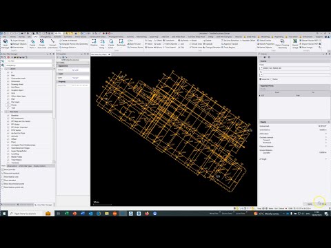331x248 pixels.
Task: Open the Construction Data ribbon tab
Action: 97,37
